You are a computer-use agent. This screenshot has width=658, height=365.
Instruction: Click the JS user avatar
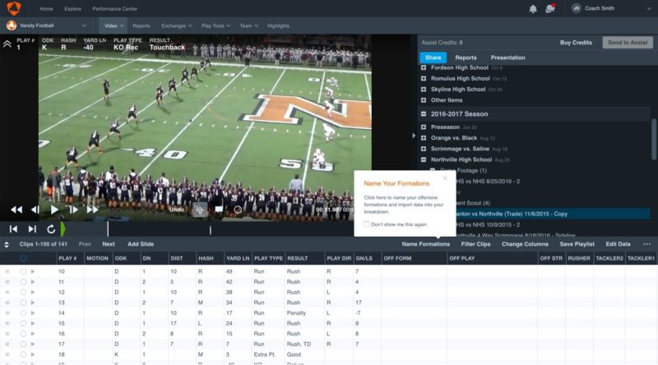point(577,8)
